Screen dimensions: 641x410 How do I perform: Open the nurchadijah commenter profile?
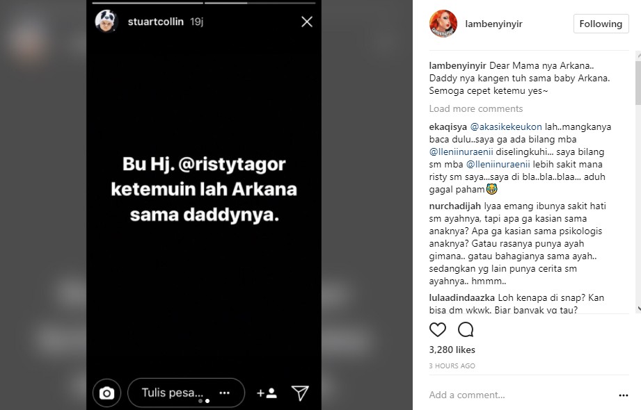(455, 206)
